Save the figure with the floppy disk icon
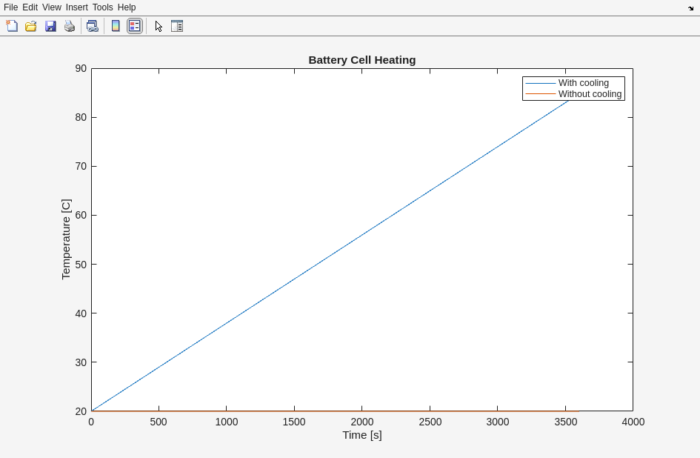The image size is (700, 458). coord(50,26)
